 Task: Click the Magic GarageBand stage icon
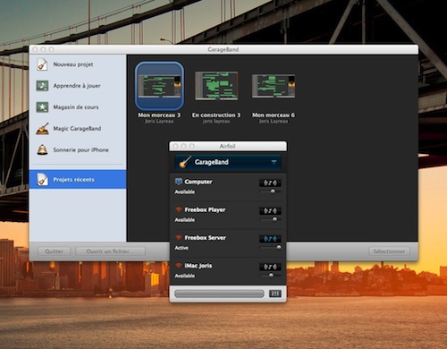(43, 129)
